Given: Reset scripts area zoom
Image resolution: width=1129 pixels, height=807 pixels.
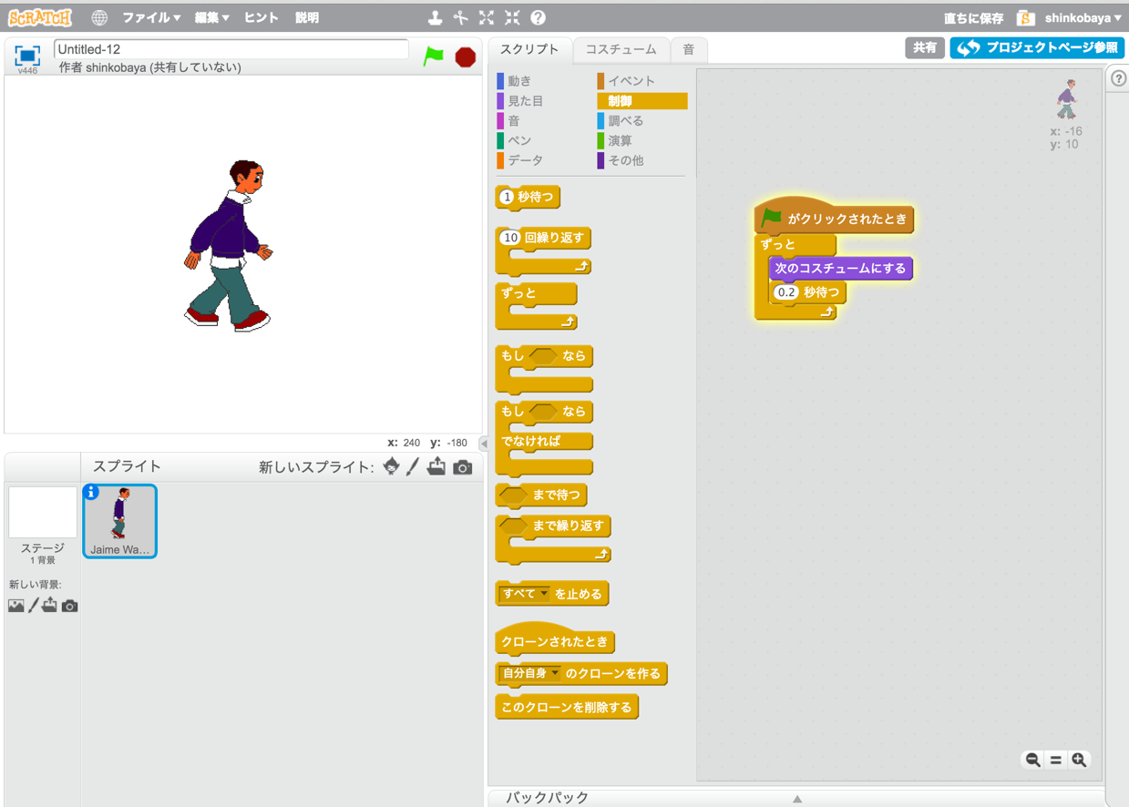Looking at the screenshot, I should pos(1056,760).
